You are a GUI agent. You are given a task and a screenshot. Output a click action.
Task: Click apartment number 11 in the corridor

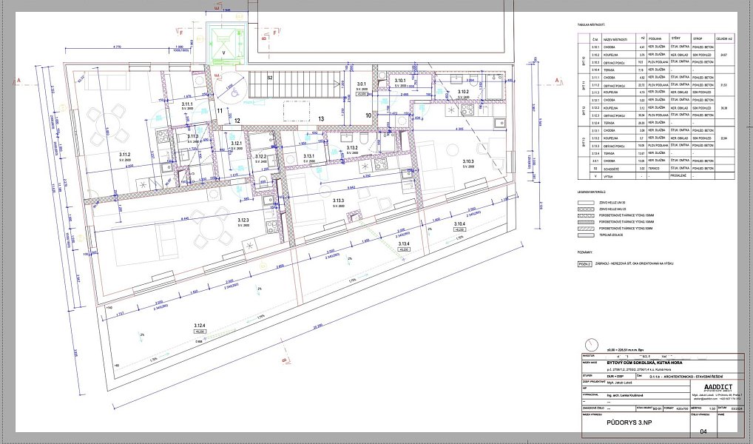[220, 110]
